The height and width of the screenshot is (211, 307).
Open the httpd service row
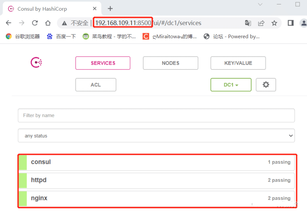tap(157, 180)
